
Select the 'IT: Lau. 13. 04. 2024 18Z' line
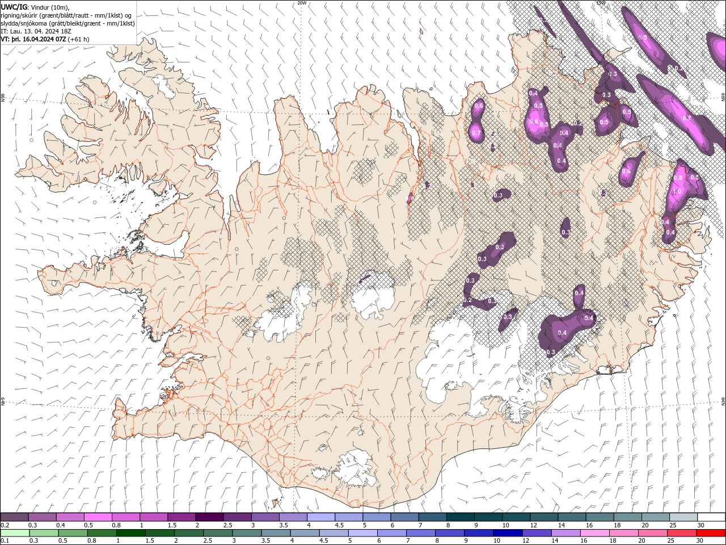pyautogui.click(x=36, y=31)
